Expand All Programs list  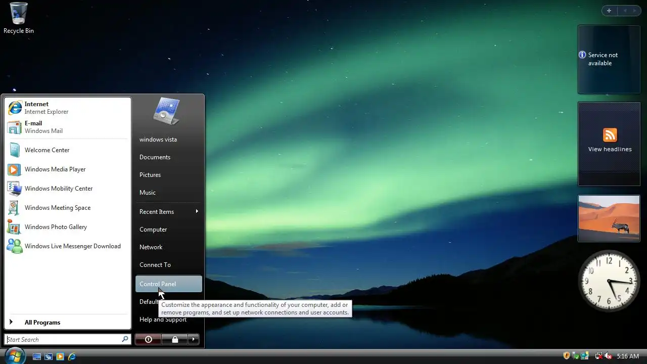pyautogui.click(x=68, y=322)
